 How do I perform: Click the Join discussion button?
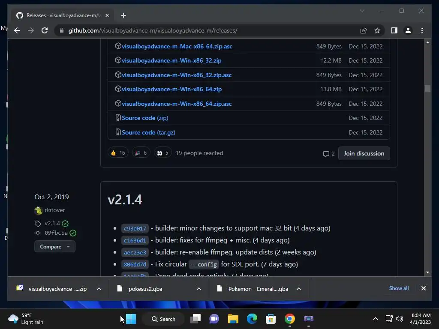click(x=364, y=153)
